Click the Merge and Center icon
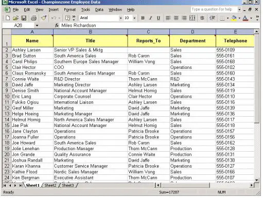The image size is (263, 198). 192,18
